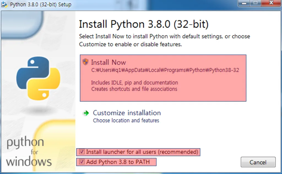Uncheck Install launcher for all users

[82, 152]
